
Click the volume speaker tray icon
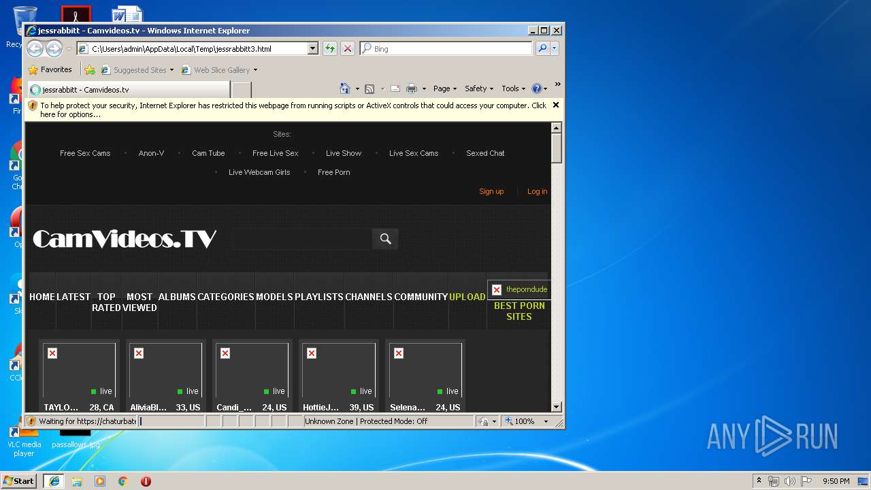tap(789, 481)
